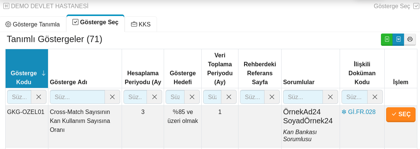
Task: Clear the Rehberdeki Referans Sayfa filter X
Action: (272, 97)
